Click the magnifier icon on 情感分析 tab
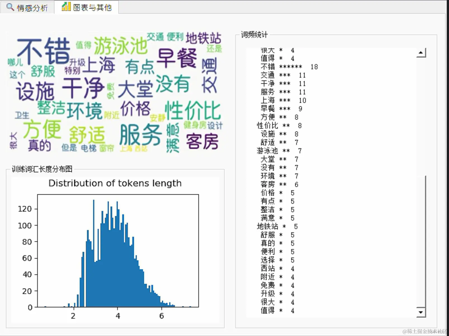This screenshot has width=449, height=336. (x=10, y=7)
